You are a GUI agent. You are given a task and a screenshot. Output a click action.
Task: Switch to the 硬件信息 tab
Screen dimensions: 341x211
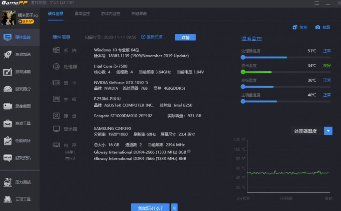coord(56,14)
